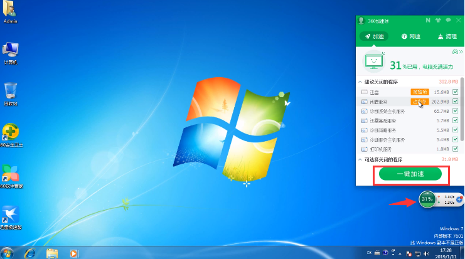Image resolution: width=465 pixels, height=259 pixels.
Task: Open network status tray icon
Action: click(417, 253)
